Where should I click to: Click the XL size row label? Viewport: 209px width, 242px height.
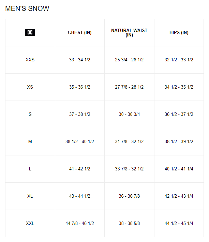[30, 196]
